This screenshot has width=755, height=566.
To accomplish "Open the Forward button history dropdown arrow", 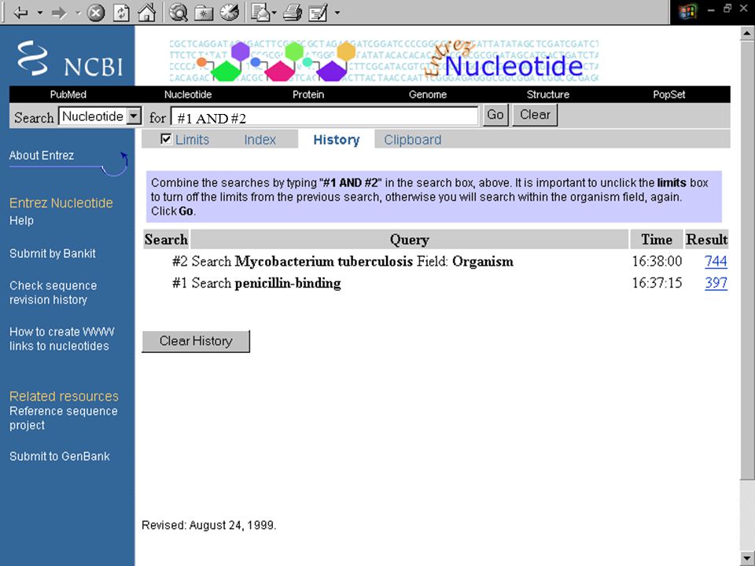I will pos(78,12).
